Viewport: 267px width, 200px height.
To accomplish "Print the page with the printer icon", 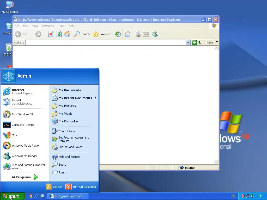I will point(138,34).
